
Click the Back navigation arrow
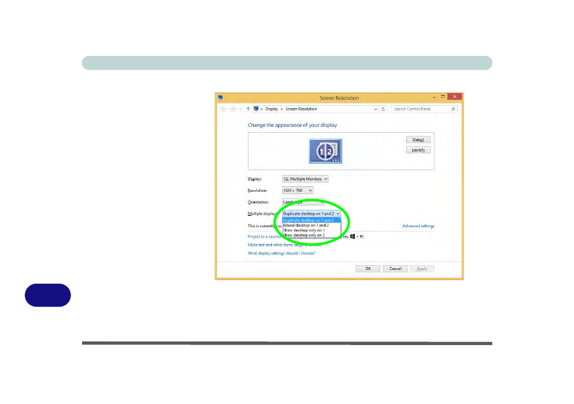click(x=223, y=109)
